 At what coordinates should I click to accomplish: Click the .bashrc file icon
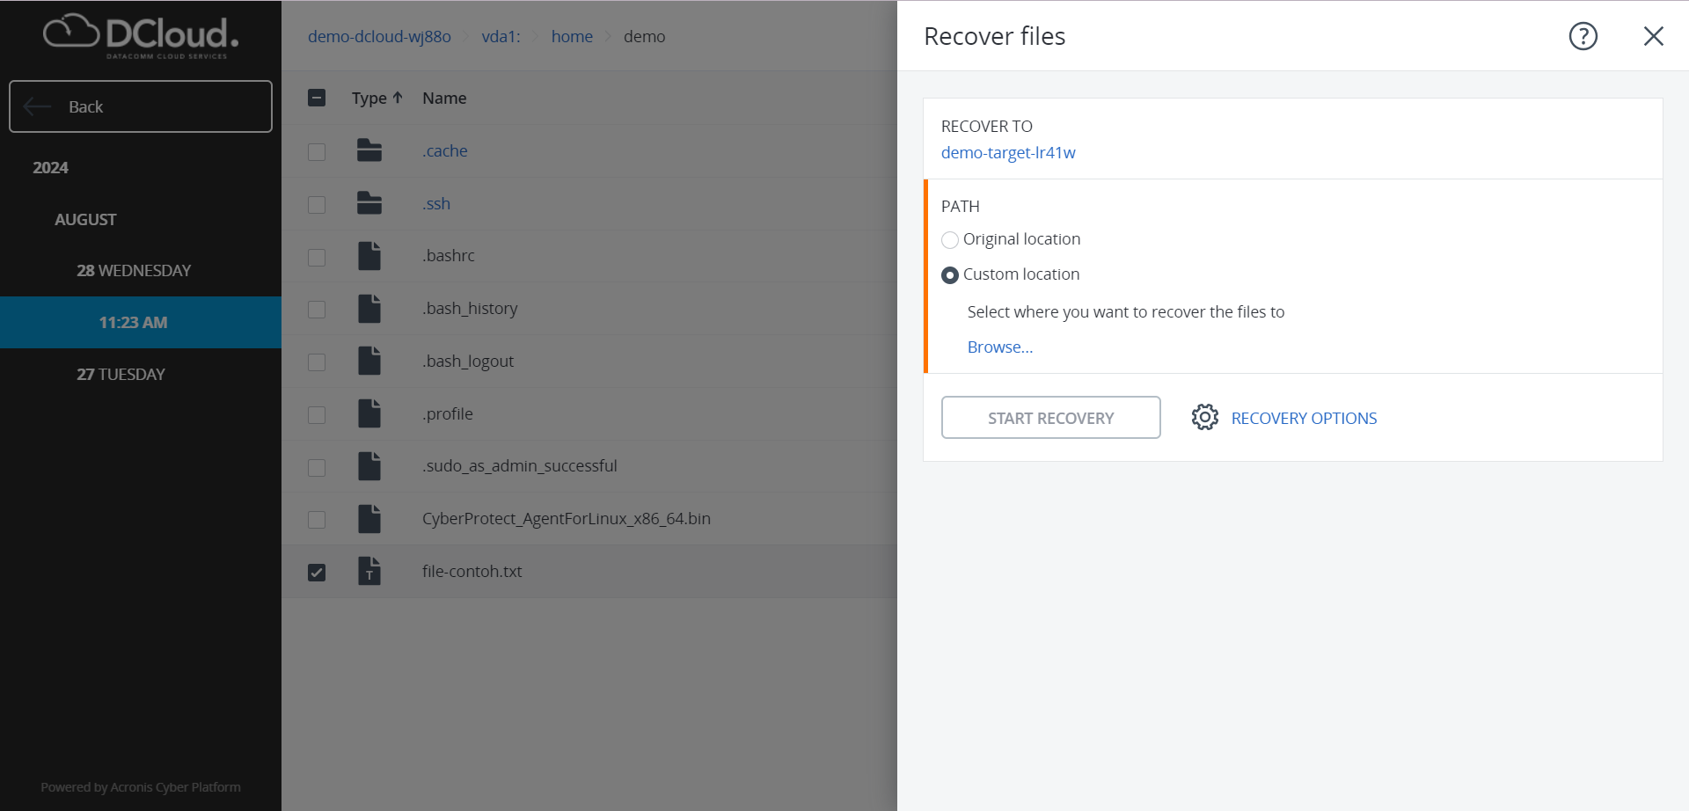point(369,256)
